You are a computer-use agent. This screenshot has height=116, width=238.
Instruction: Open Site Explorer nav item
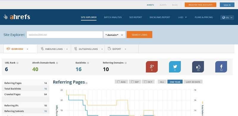pyautogui.click(x=89, y=17)
